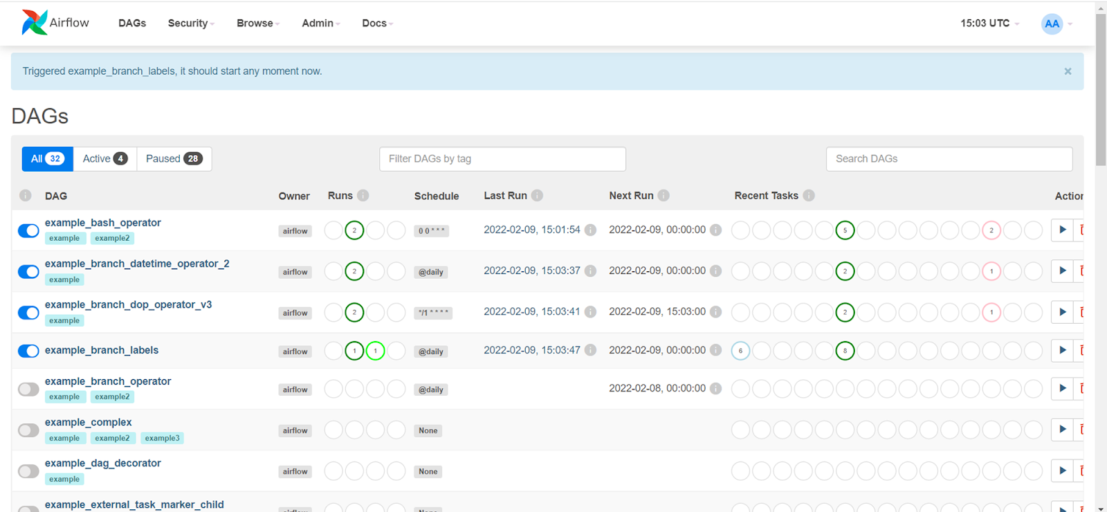Viewport: 1107px width, 512px height.
Task: Click next run info icon for example_branch_dop_operator_v3
Action: (716, 312)
